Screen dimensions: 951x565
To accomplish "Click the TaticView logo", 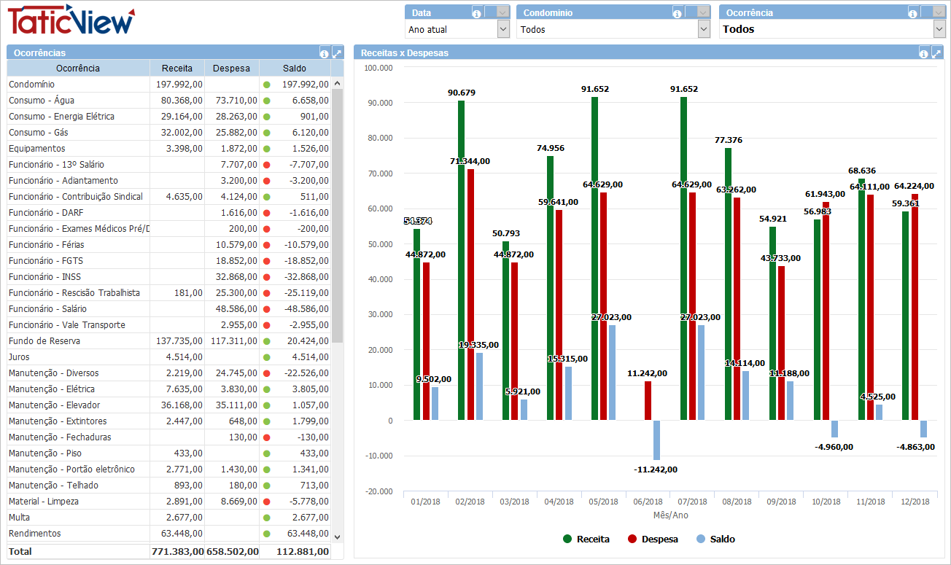I will 71,20.
